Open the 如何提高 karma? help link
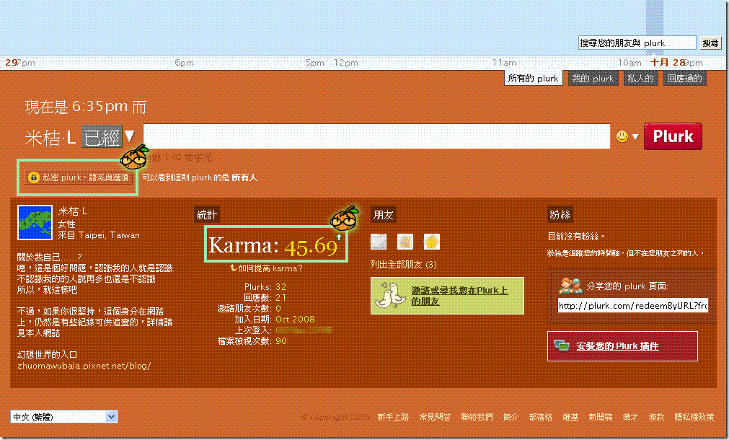The width and height of the screenshot is (729, 440). click(x=270, y=268)
